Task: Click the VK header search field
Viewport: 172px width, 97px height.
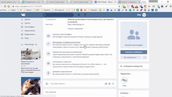Action: (x=58, y=15)
